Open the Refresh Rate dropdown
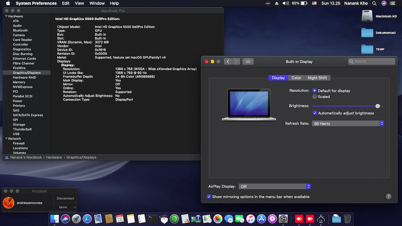The image size is (402, 226). (x=348, y=123)
